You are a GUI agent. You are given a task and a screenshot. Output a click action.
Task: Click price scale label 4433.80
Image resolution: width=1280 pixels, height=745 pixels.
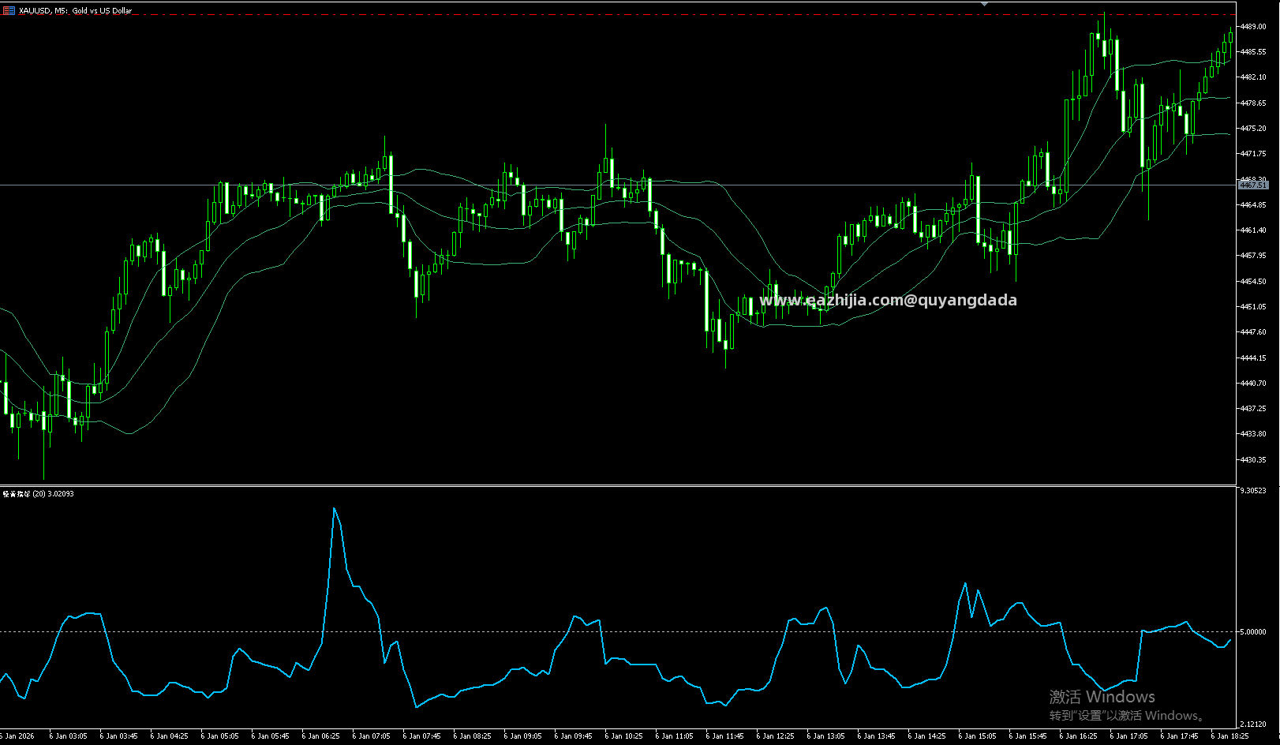(1253, 434)
